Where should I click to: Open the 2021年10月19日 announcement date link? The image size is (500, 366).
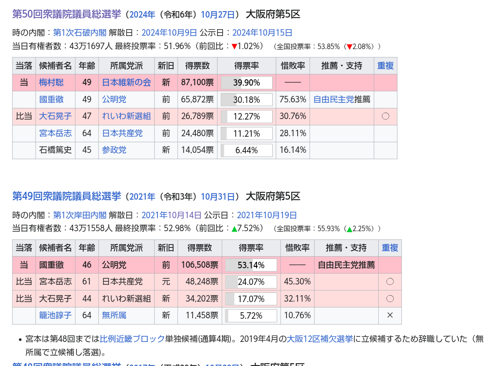pos(267,215)
